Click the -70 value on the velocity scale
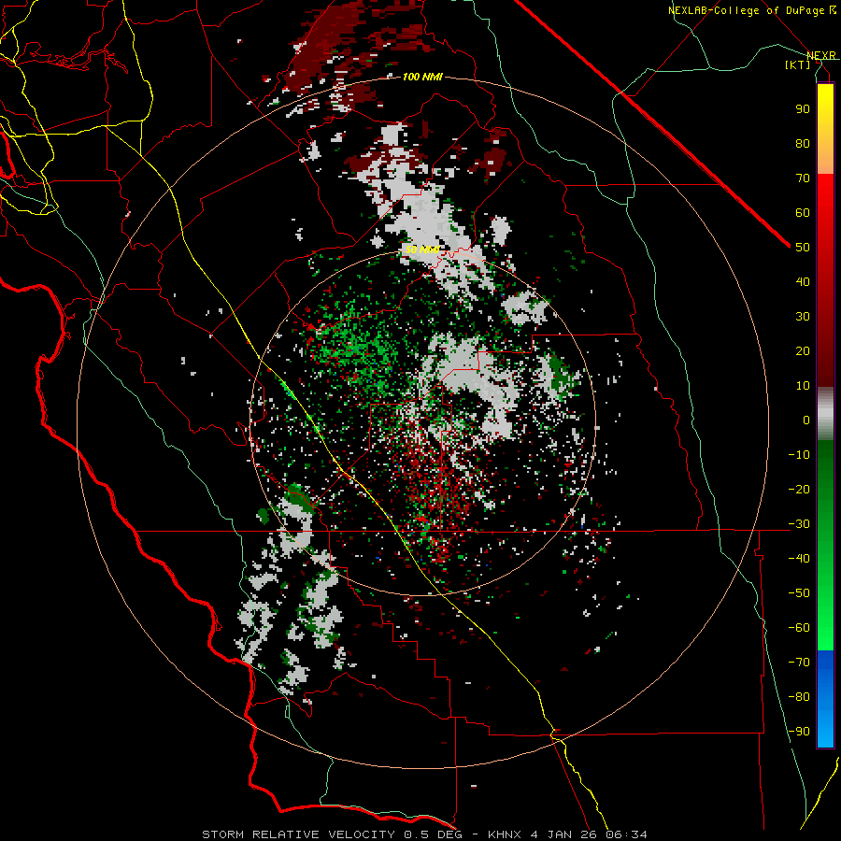The height and width of the screenshot is (841, 841). (799, 663)
